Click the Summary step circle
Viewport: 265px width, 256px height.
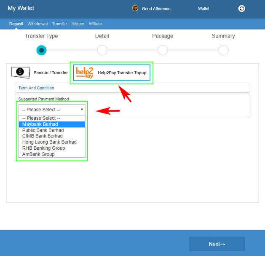point(223,51)
